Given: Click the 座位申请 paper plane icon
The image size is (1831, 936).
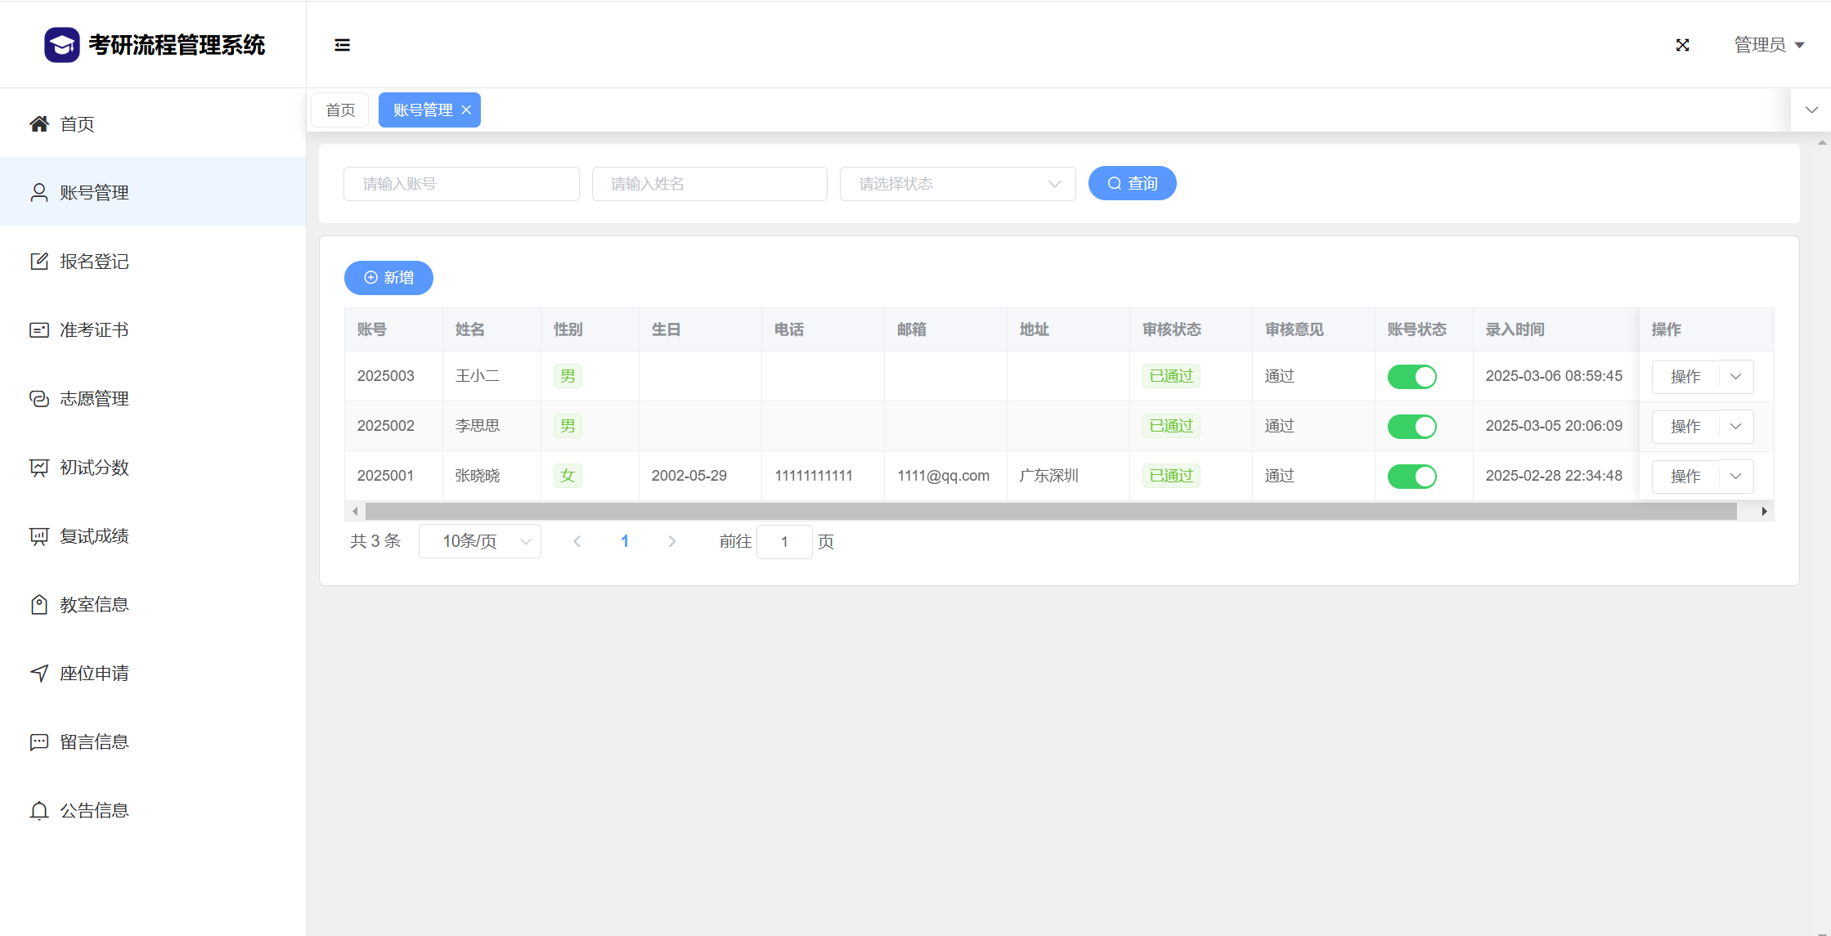Looking at the screenshot, I should click(x=38, y=674).
